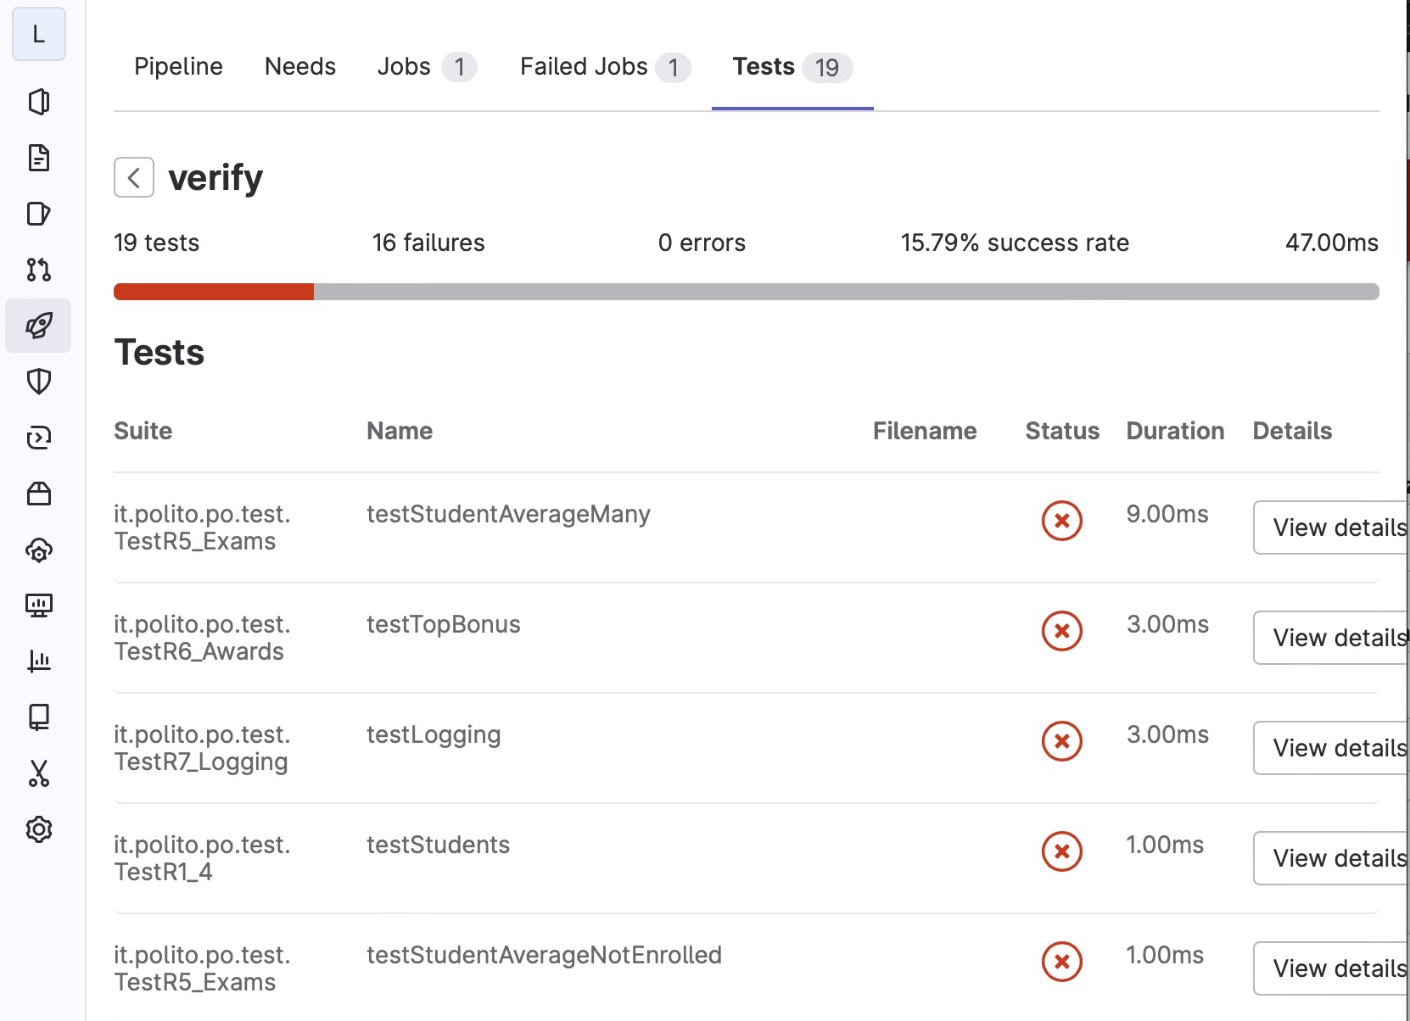Switch to the Pipeline tab

178,66
